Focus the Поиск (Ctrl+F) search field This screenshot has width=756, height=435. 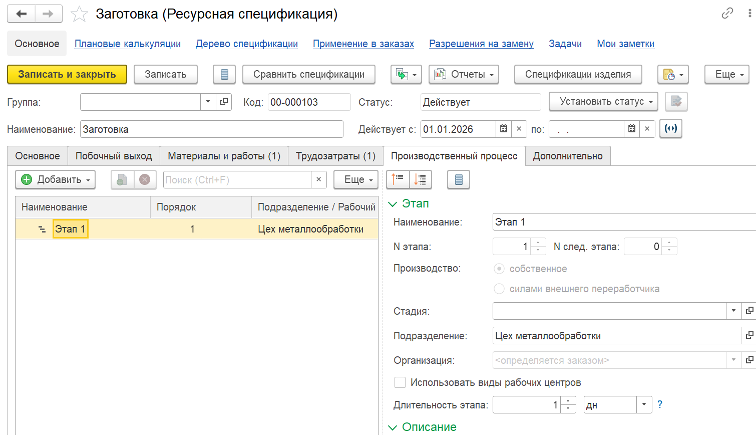point(237,179)
